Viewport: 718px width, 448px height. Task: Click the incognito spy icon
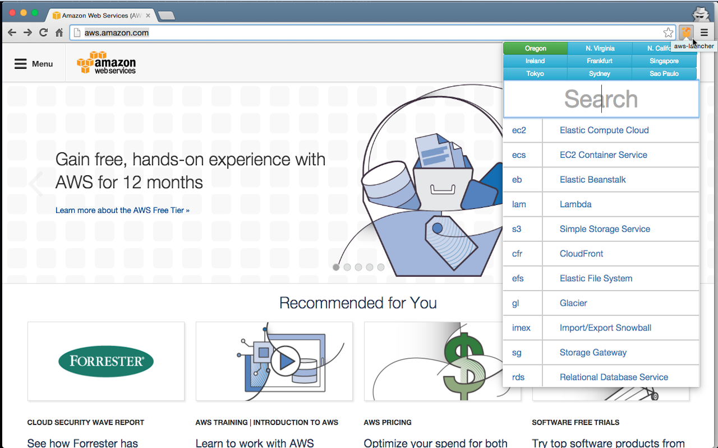tap(700, 14)
